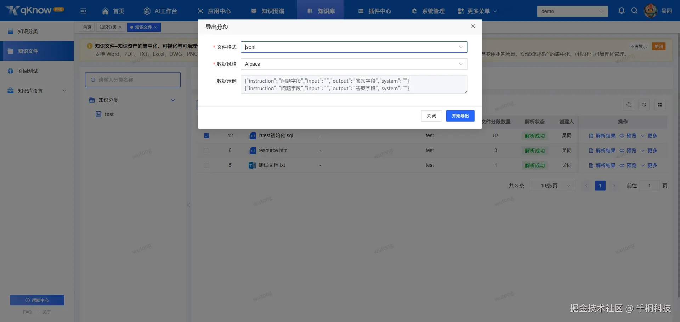680x322 pixels.
Task: Click the 关闭 button in the dialog
Action: [x=431, y=116]
